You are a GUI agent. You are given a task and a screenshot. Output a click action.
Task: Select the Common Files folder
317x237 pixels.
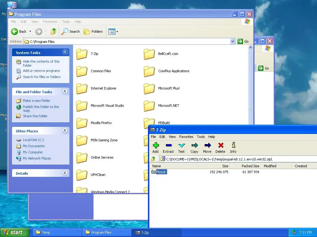[x=93, y=71]
